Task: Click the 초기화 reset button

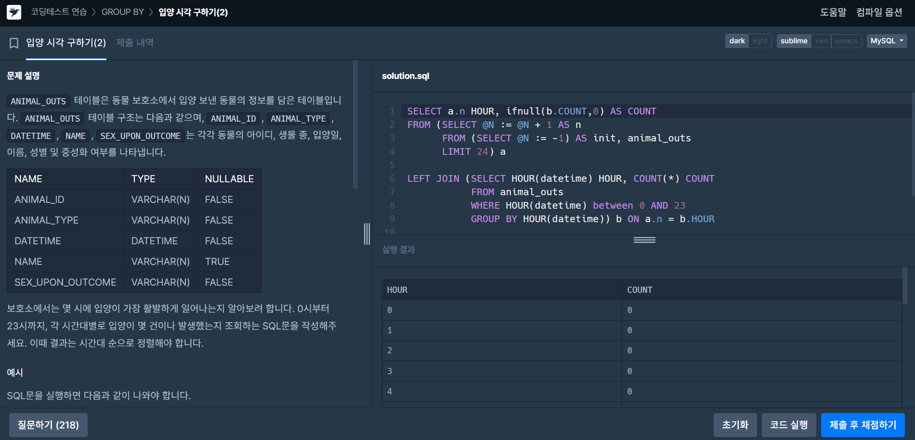Action: tap(735, 425)
